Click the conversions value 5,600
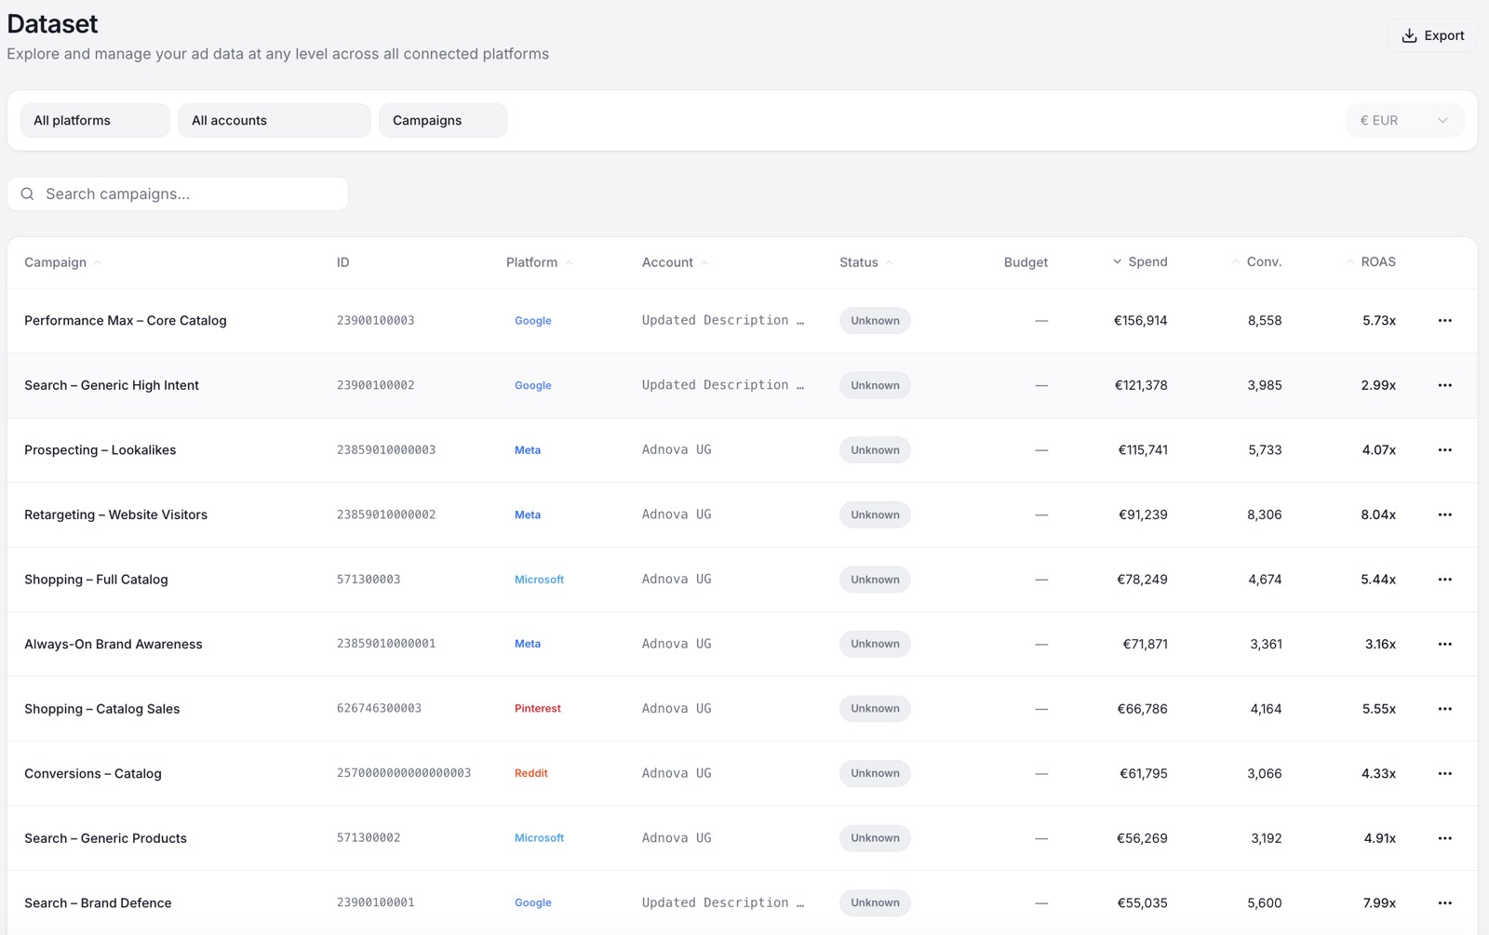This screenshot has height=935, width=1489. click(1265, 902)
